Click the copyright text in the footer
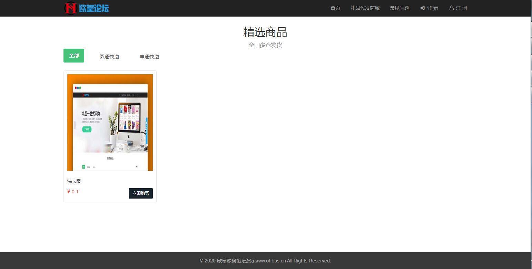 [265, 261]
